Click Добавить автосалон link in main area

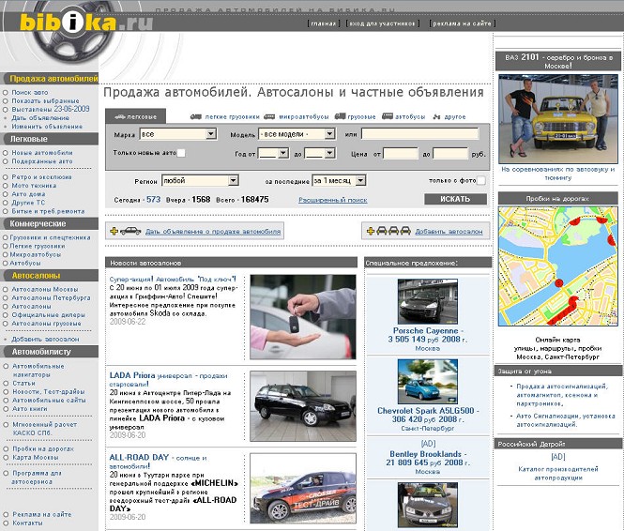tap(449, 231)
